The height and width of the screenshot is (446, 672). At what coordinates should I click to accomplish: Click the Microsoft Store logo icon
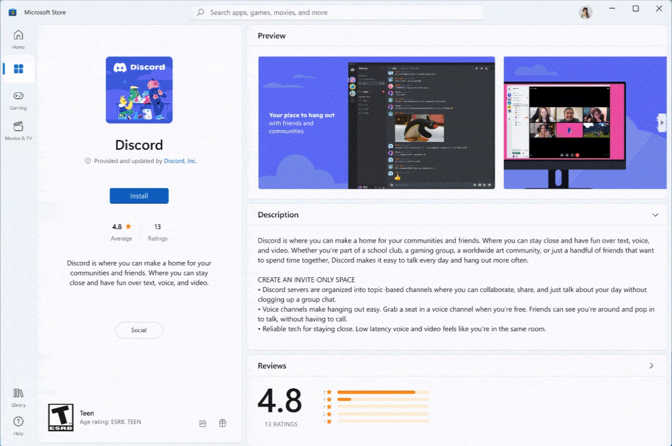point(13,12)
